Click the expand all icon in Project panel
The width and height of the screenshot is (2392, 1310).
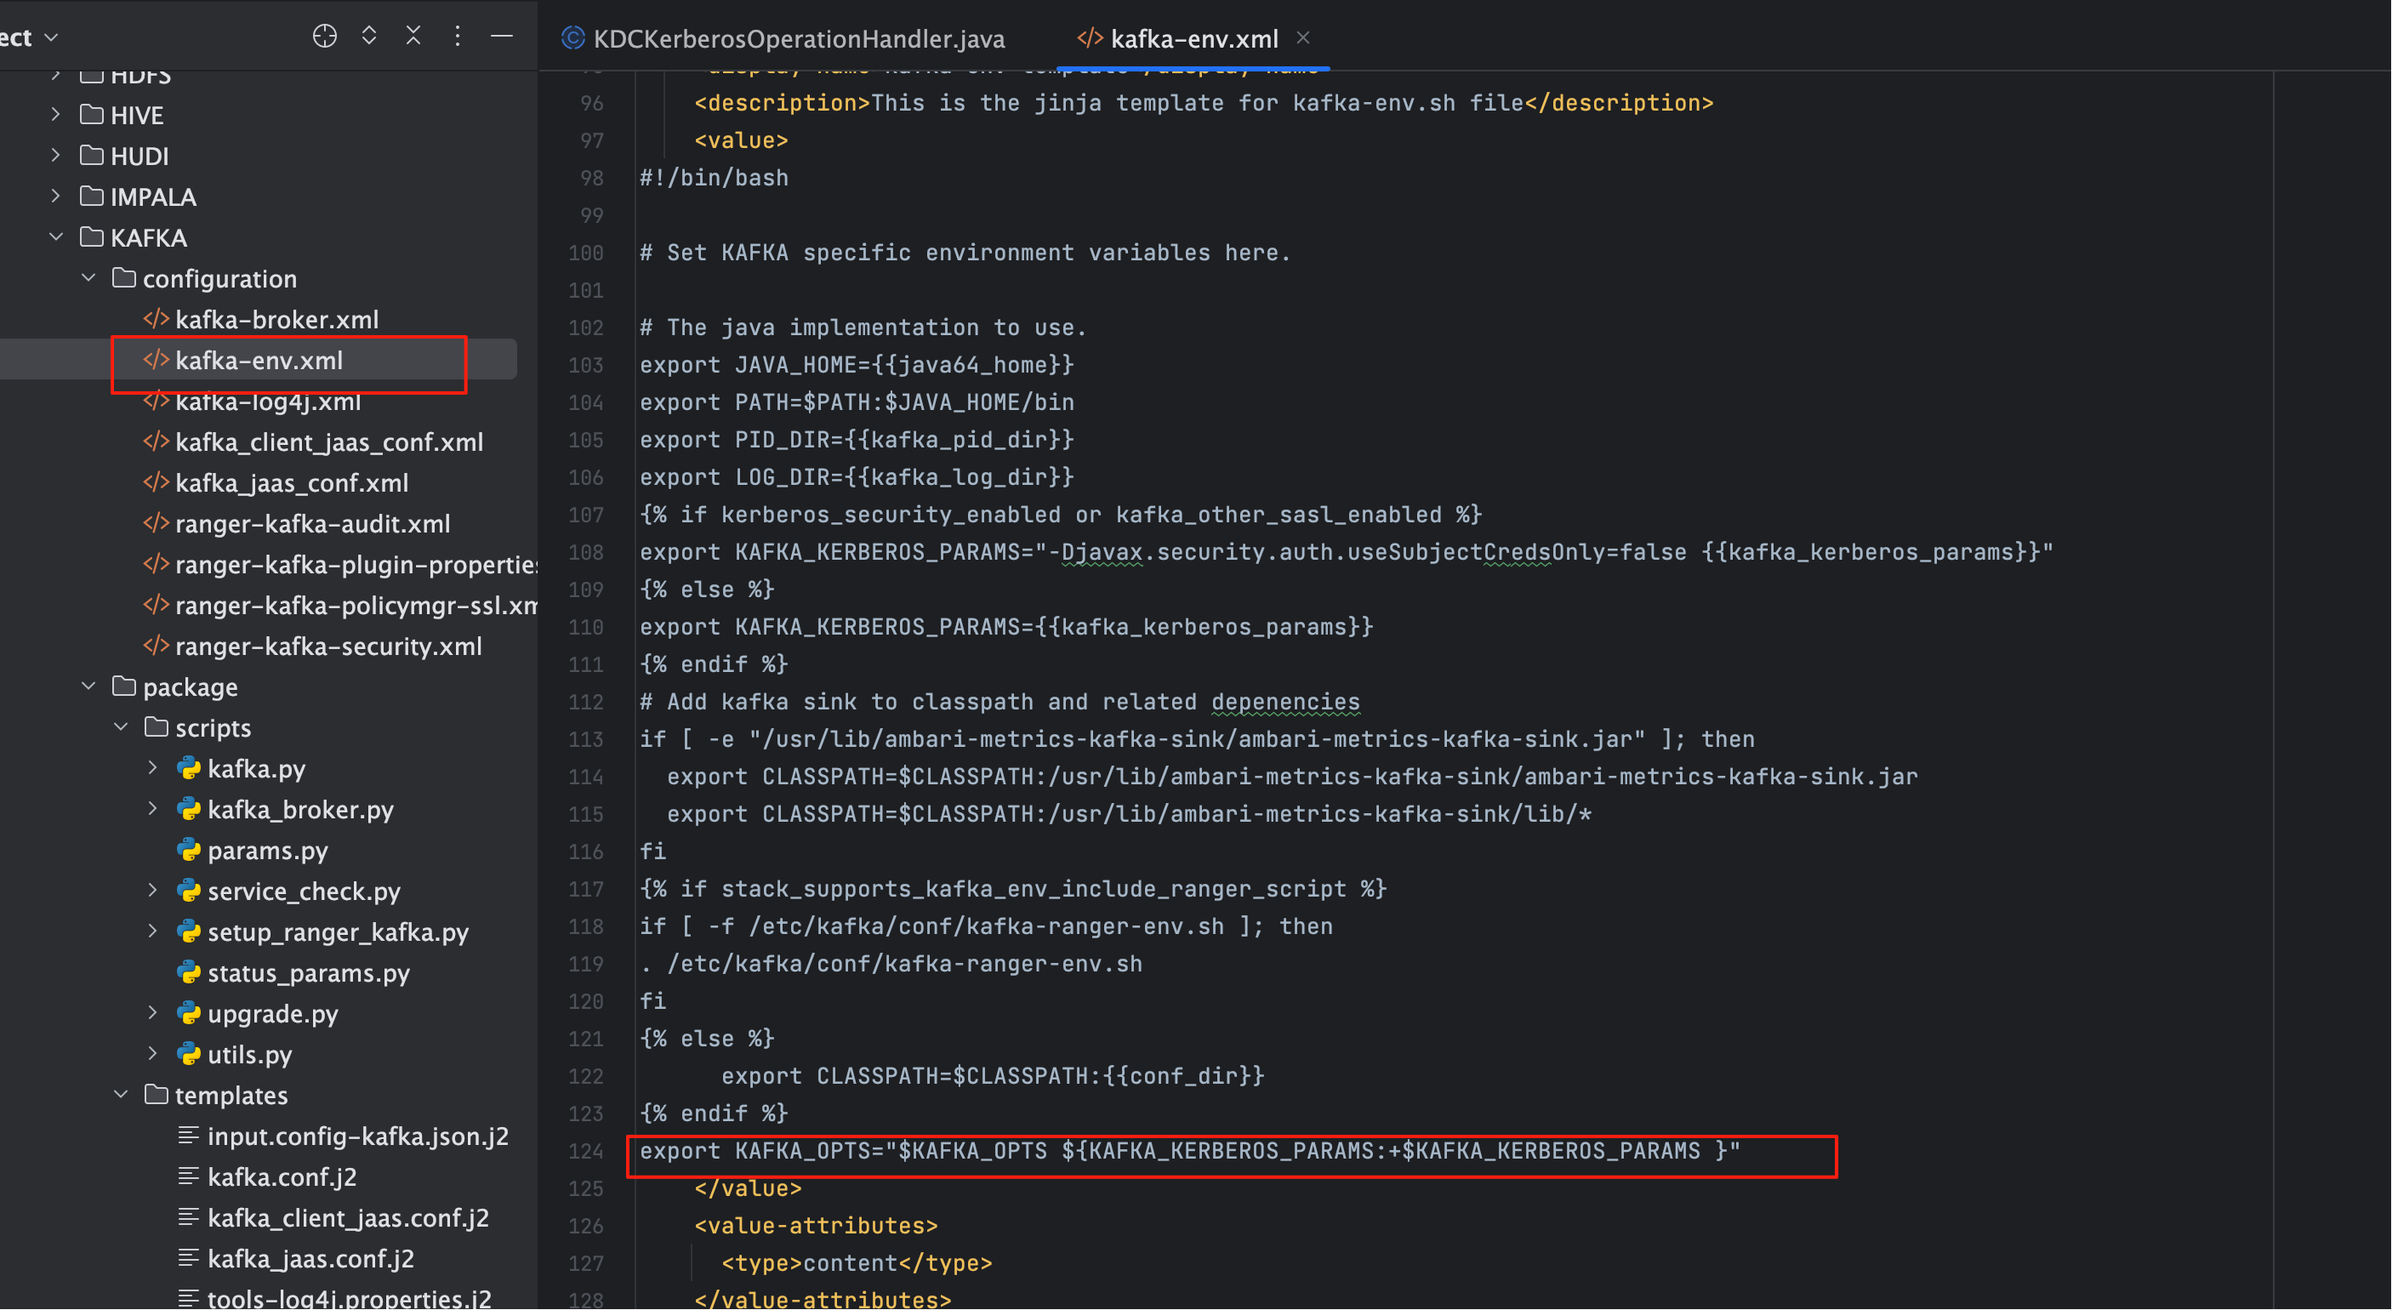[x=368, y=37]
